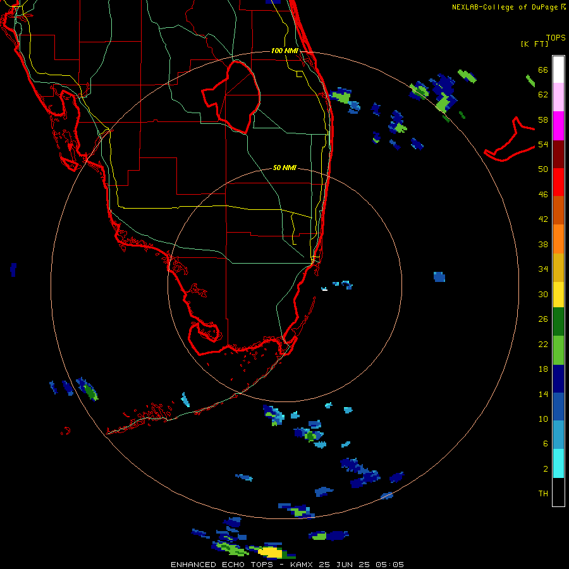Click the legend value 14

(543, 394)
